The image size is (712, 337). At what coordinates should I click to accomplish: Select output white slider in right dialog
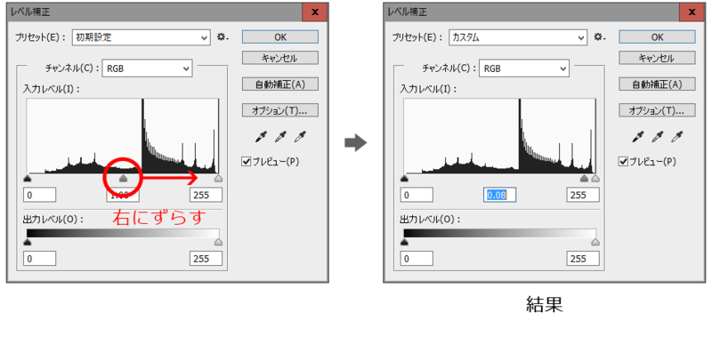pyautogui.click(x=595, y=242)
